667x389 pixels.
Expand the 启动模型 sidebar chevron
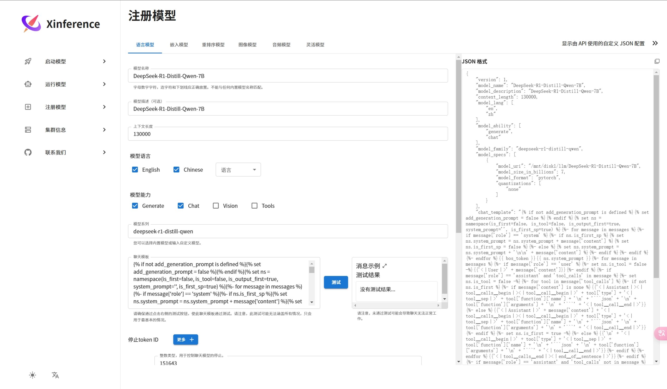[104, 61]
